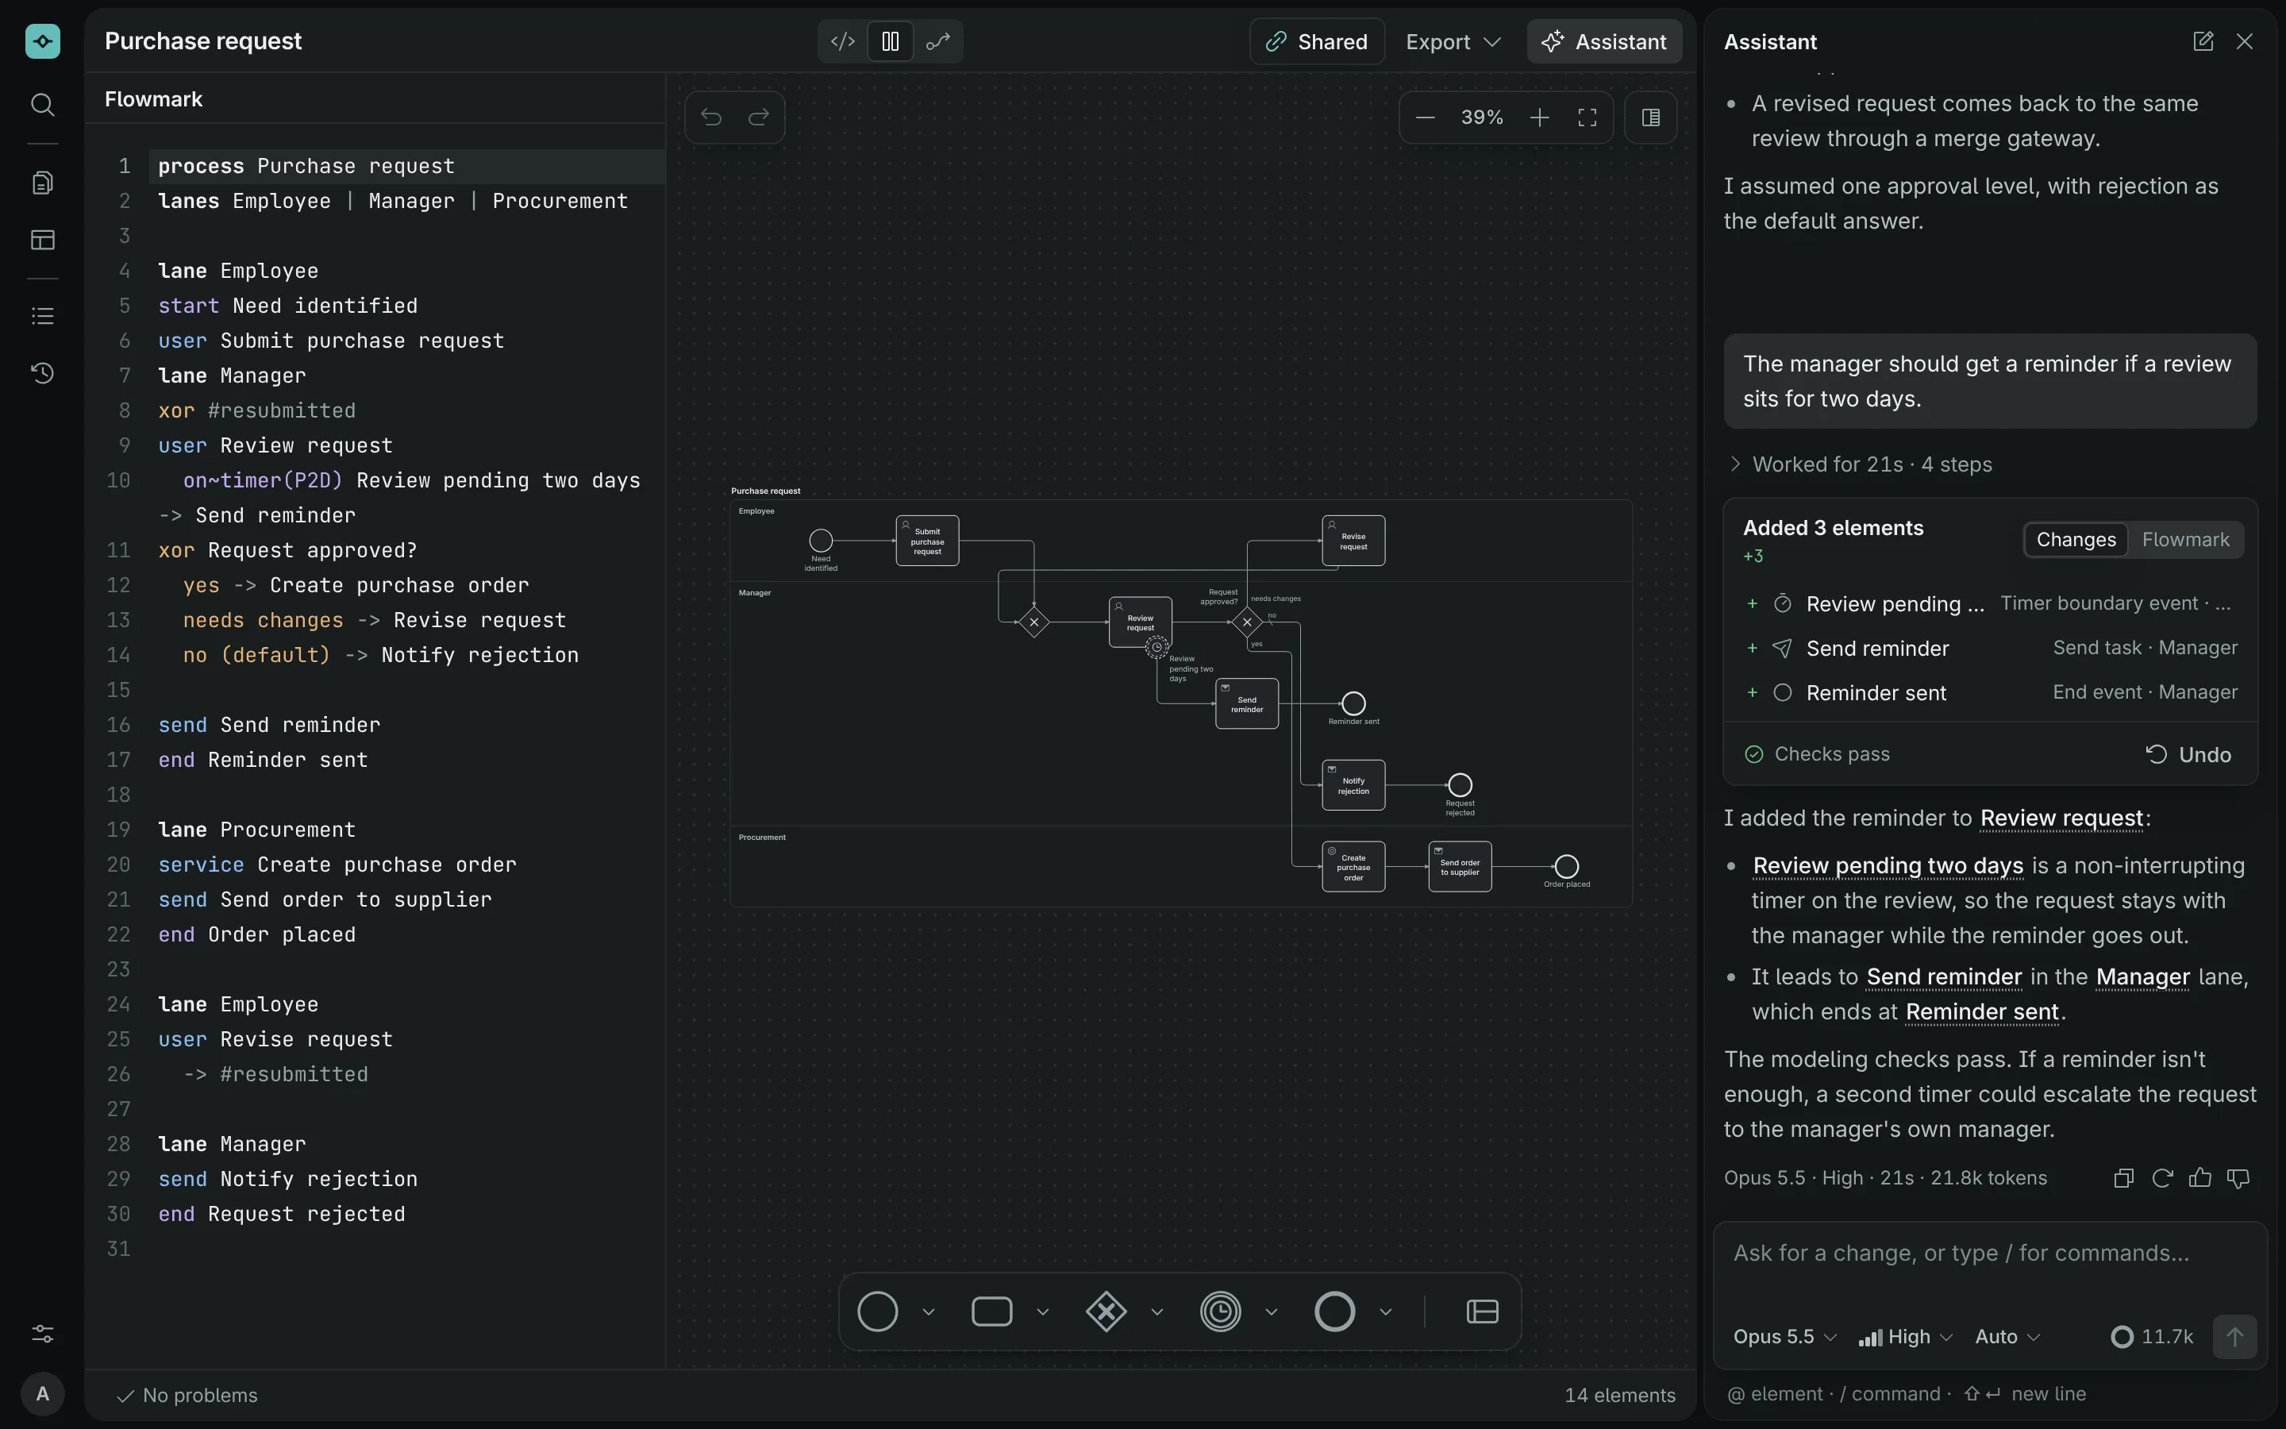Zoom out the diagram canvas
The height and width of the screenshot is (1429, 2286).
(1426, 117)
